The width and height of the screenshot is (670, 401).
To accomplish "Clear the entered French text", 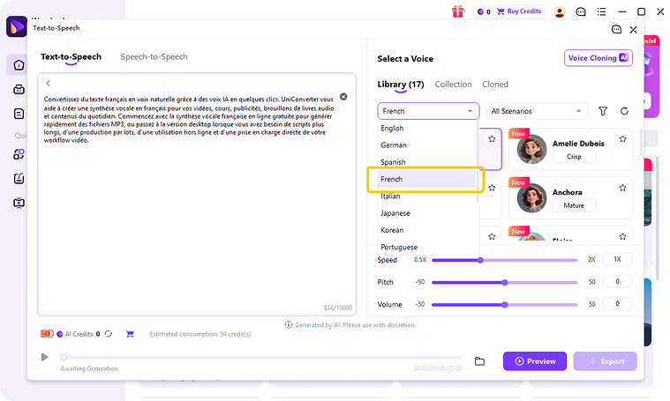I will [x=343, y=97].
